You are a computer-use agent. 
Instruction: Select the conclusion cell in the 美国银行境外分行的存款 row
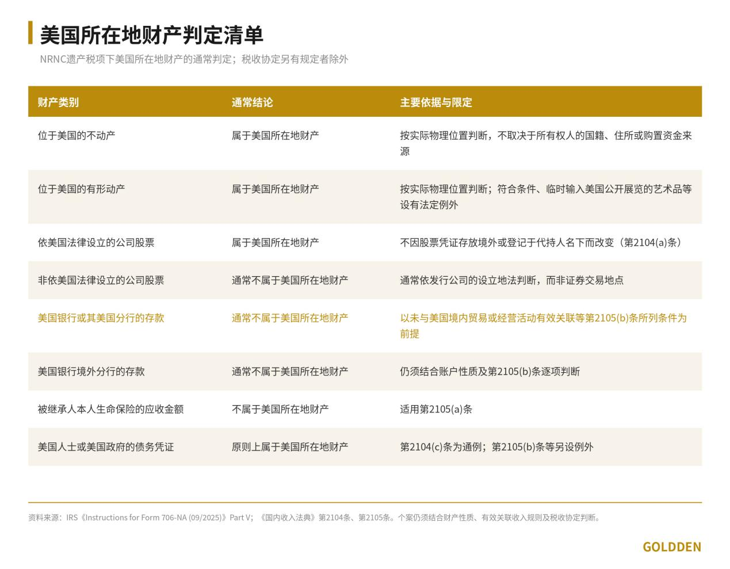[290, 371]
